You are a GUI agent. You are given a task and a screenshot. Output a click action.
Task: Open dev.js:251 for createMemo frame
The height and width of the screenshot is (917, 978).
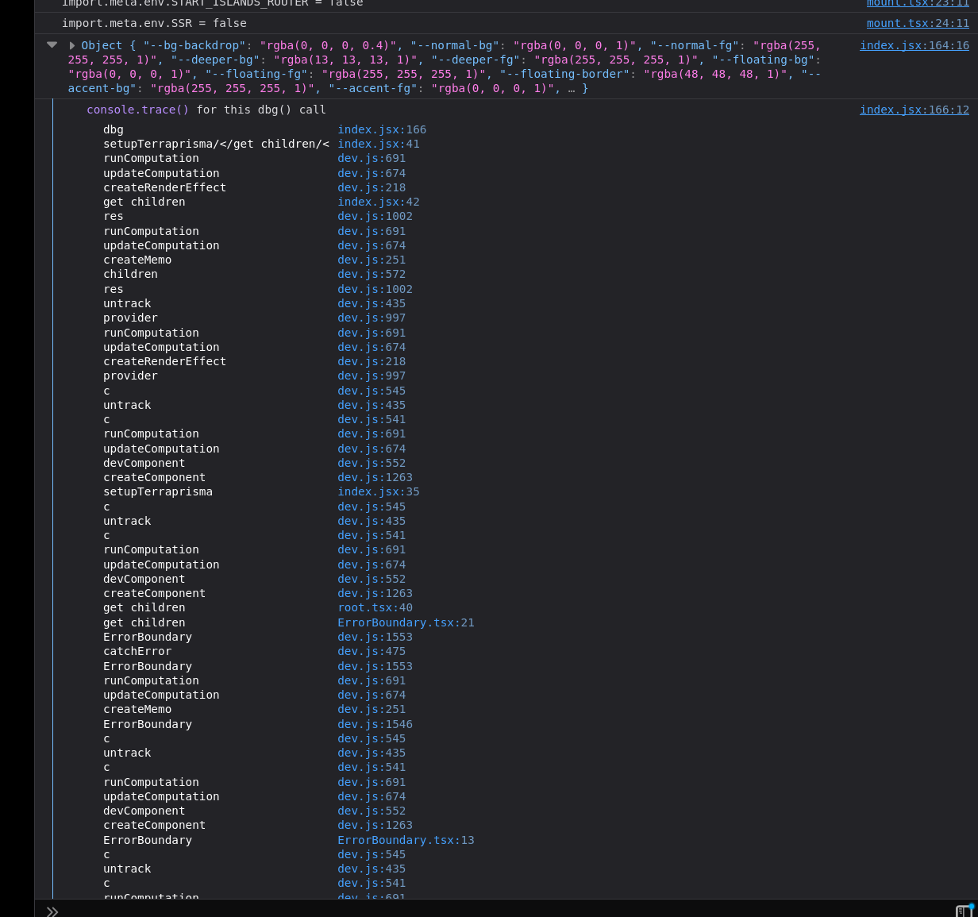370,709
